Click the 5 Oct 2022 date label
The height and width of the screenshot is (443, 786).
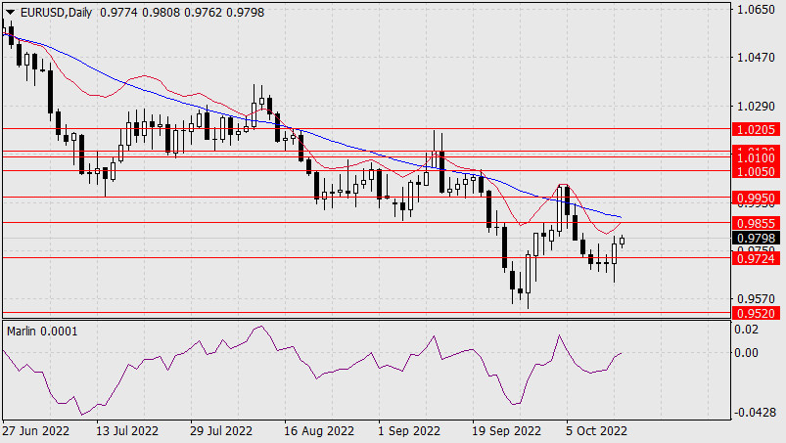coord(596,431)
